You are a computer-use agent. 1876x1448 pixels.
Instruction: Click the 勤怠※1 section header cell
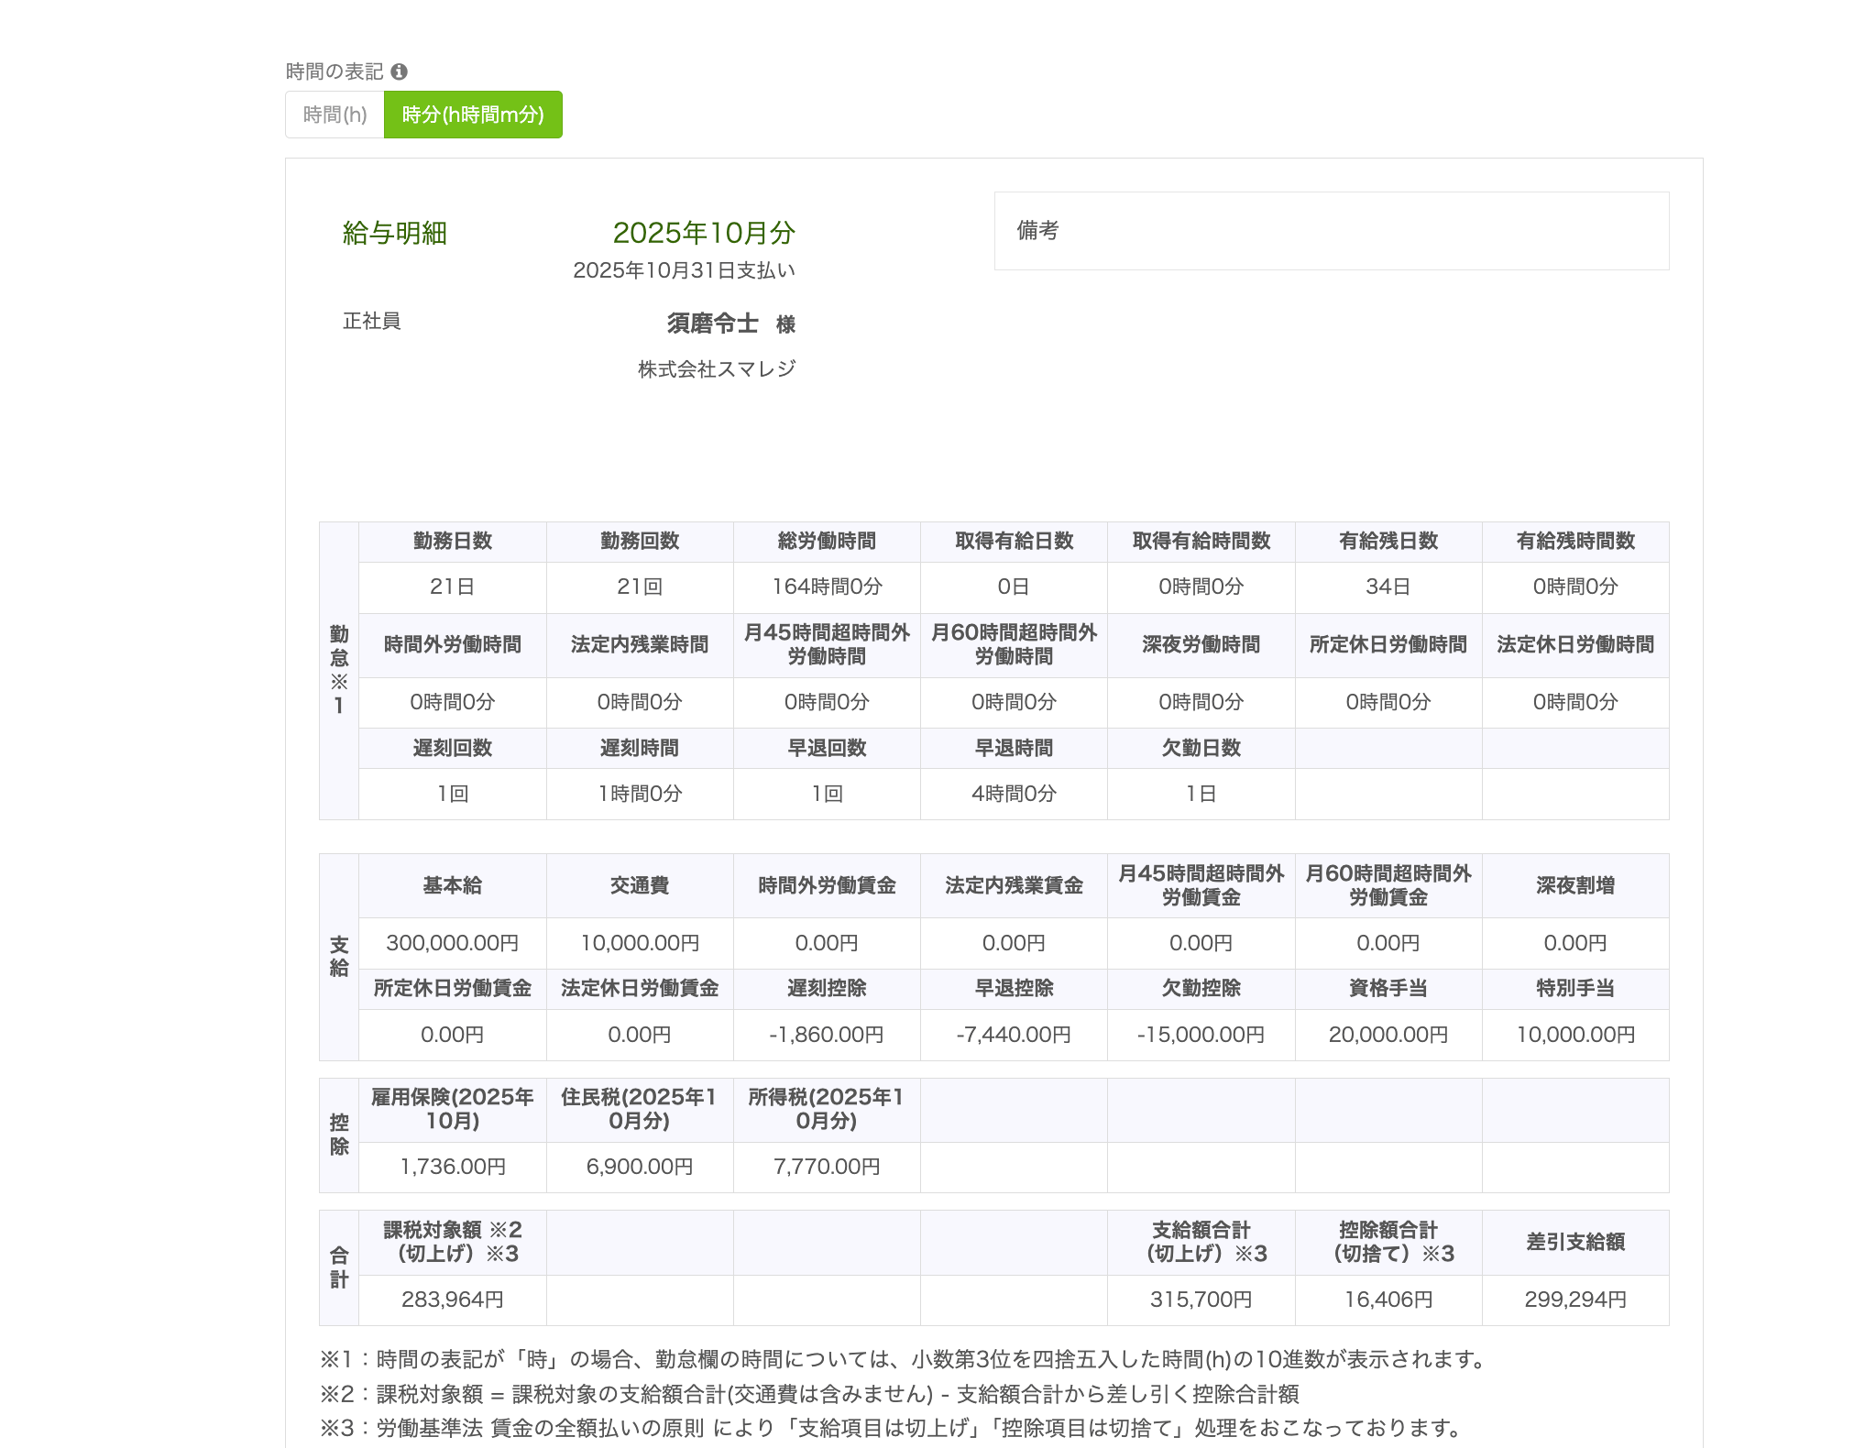tap(339, 670)
